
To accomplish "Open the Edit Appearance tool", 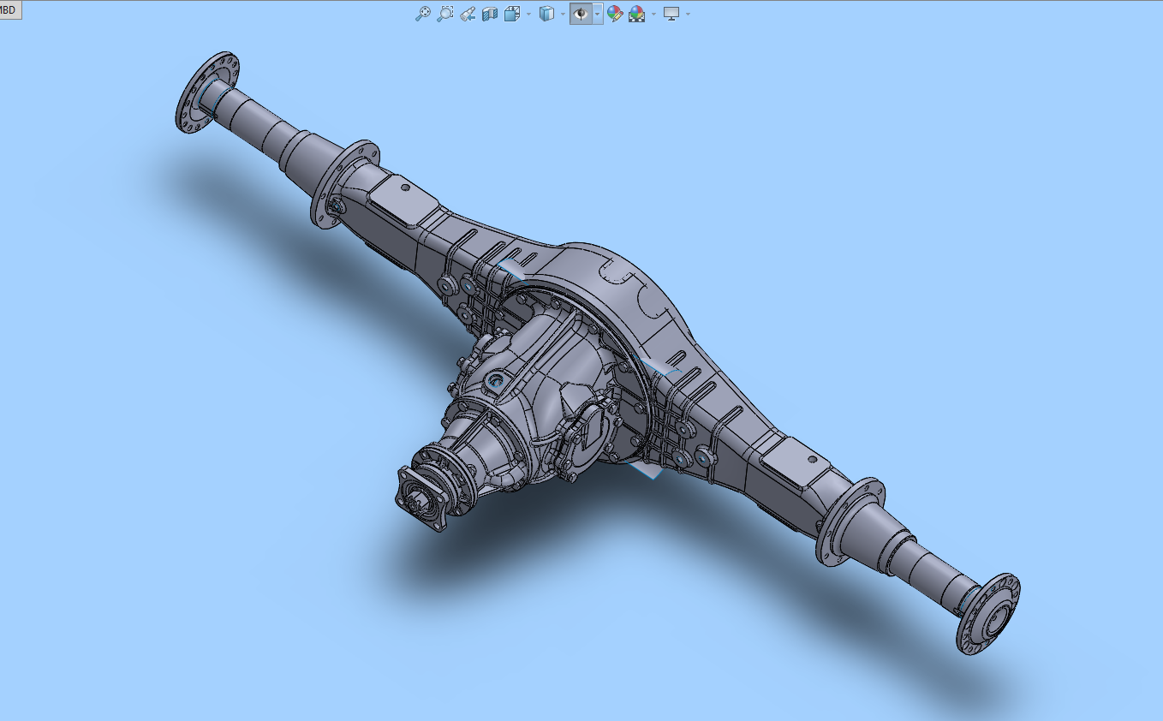I will [x=614, y=14].
